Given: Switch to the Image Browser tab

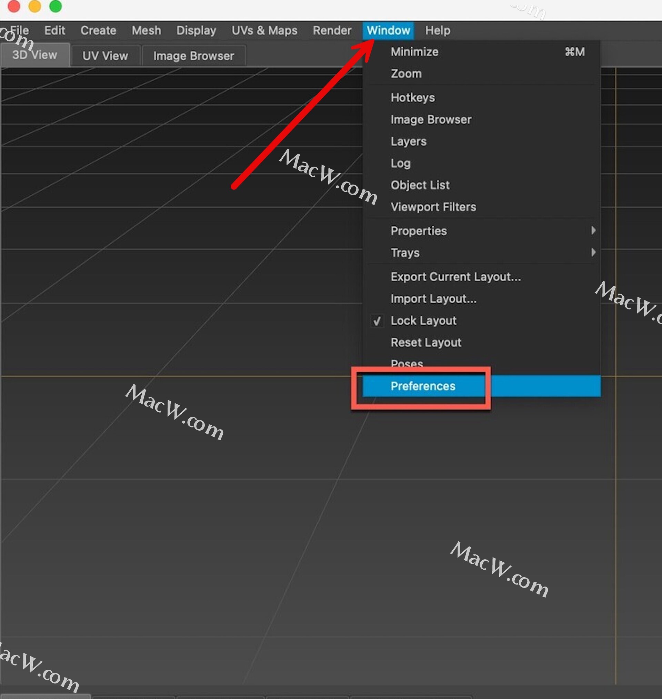Looking at the screenshot, I should coord(194,56).
